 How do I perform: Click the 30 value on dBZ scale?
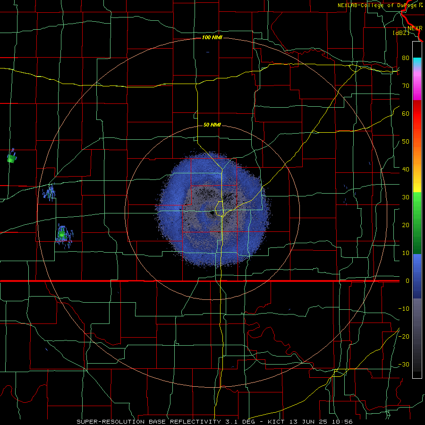point(406,197)
